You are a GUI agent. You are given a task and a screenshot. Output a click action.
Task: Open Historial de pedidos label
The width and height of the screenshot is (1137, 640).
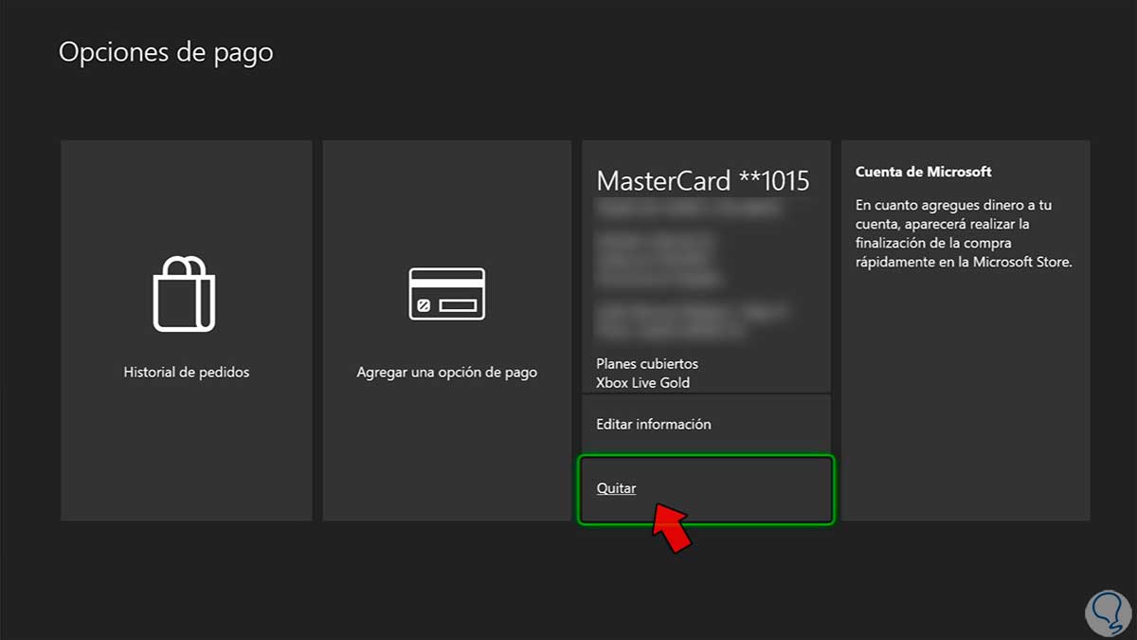point(187,373)
